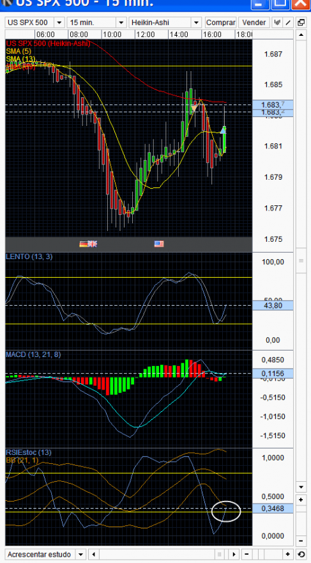311x563 pixels.
Task: Select the RSIEstoc (13) indicator label
Action: (x=27, y=452)
